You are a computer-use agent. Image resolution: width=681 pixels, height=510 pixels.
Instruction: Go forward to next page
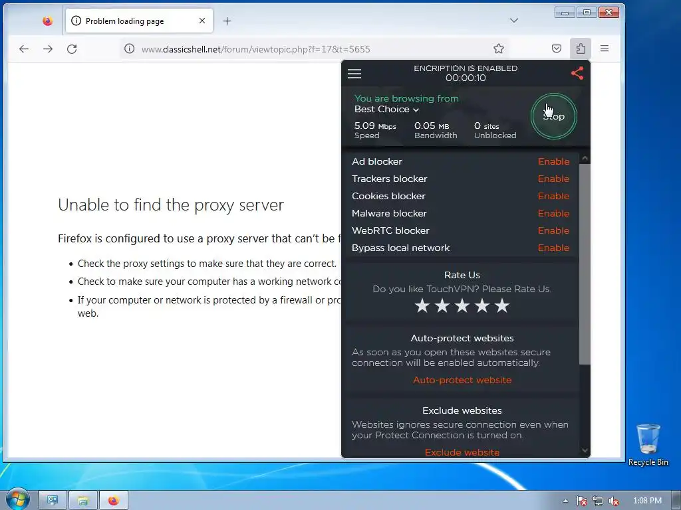point(48,49)
